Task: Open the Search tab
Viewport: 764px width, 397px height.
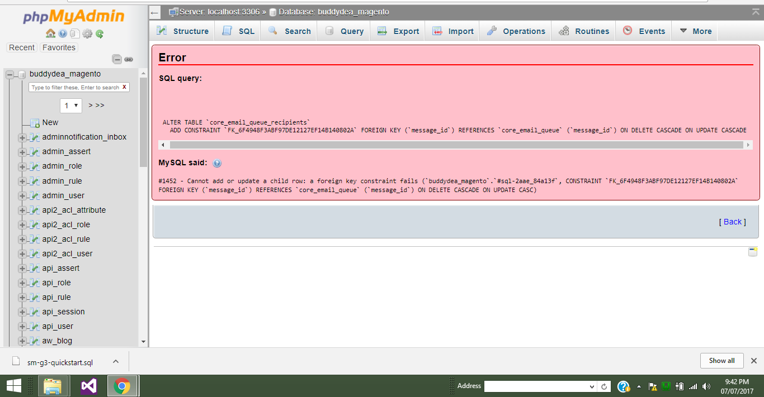Action: [x=289, y=31]
